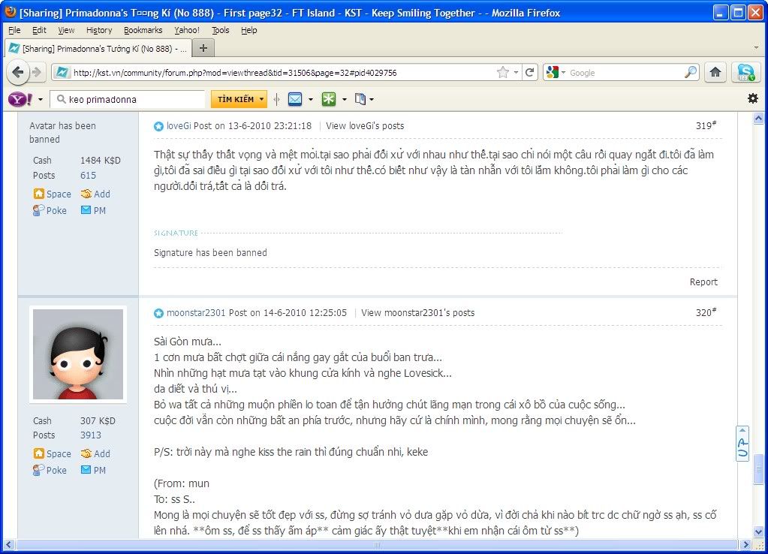Click the site icon in the address bar
768x554 pixels.
coord(62,73)
